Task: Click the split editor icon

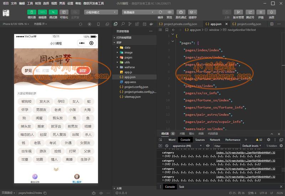Action: click(x=272, y=24)
